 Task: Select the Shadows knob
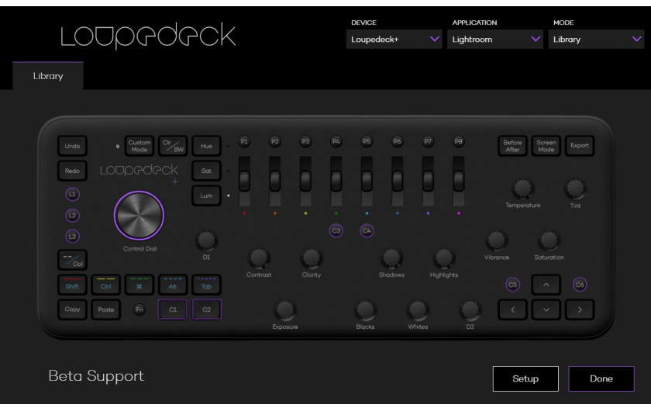point(391,258)
